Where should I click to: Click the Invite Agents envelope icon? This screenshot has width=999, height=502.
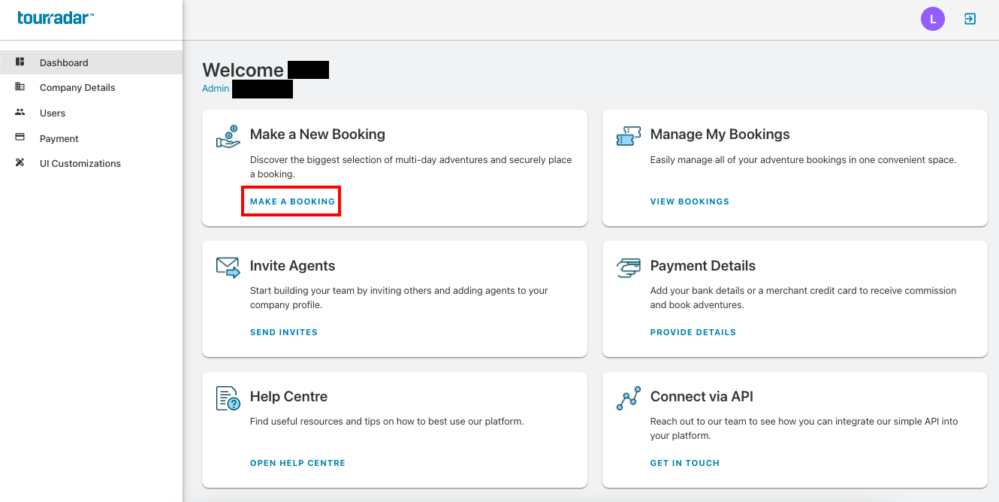tap(228, 268)
